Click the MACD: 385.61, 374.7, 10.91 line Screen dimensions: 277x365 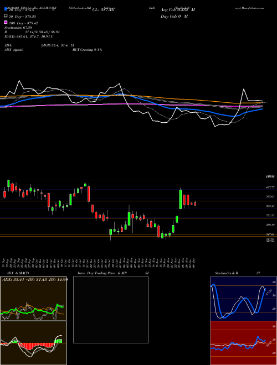coord(29,36)
